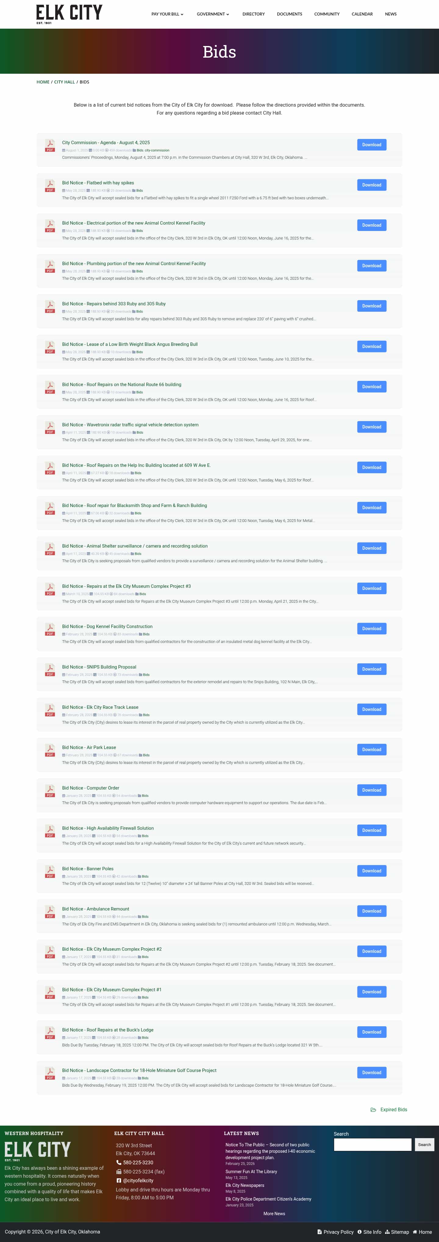The height and width of the screenshot is (1242, 439).
Task: Click the Home house icon in footer
Action: click(415, 1232)
